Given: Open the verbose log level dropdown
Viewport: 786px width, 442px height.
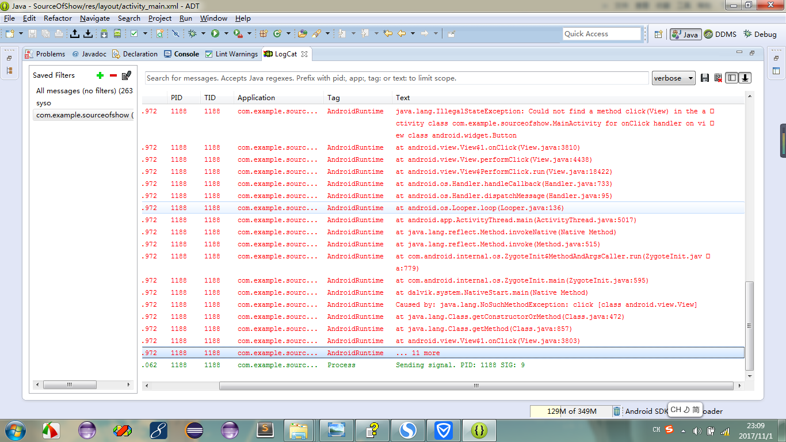Looking at the screenshot, I should click(674, 78).
